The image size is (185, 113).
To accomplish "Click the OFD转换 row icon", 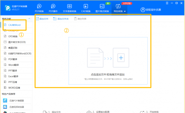I will (5, 36).
